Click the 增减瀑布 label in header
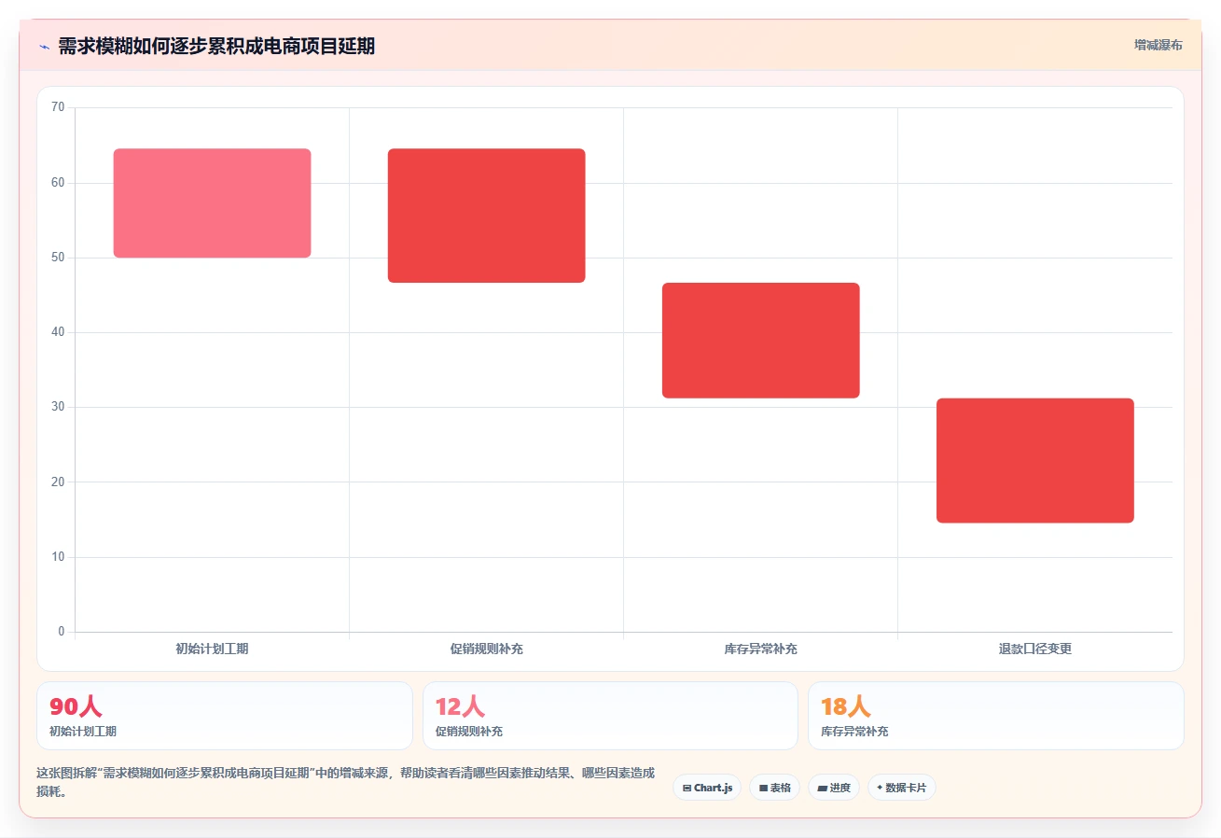The image size is (1221, 838). (1158, 45)
